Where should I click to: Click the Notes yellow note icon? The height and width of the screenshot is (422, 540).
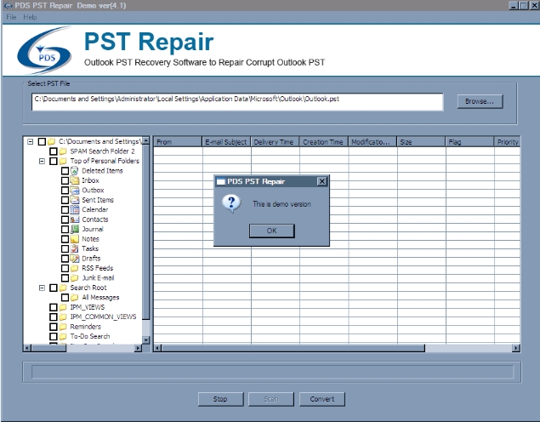coord(74,239)
